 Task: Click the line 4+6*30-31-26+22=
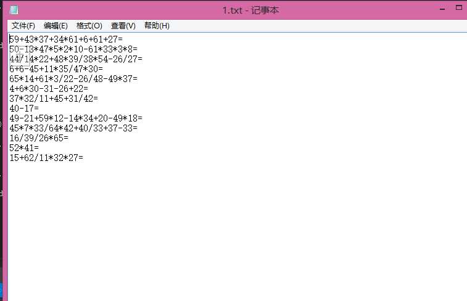click(x=49, y=88)
